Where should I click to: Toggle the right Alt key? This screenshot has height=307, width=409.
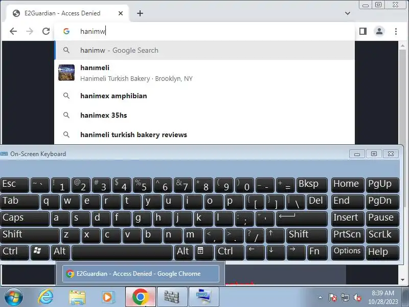point(184,252)
